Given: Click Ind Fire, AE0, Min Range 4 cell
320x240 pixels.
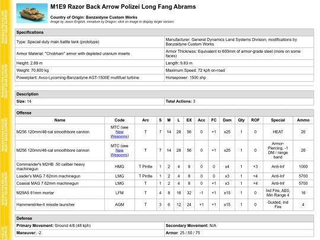Looking at the screenshot, I should pyautogui.click(x=278, y=193).
